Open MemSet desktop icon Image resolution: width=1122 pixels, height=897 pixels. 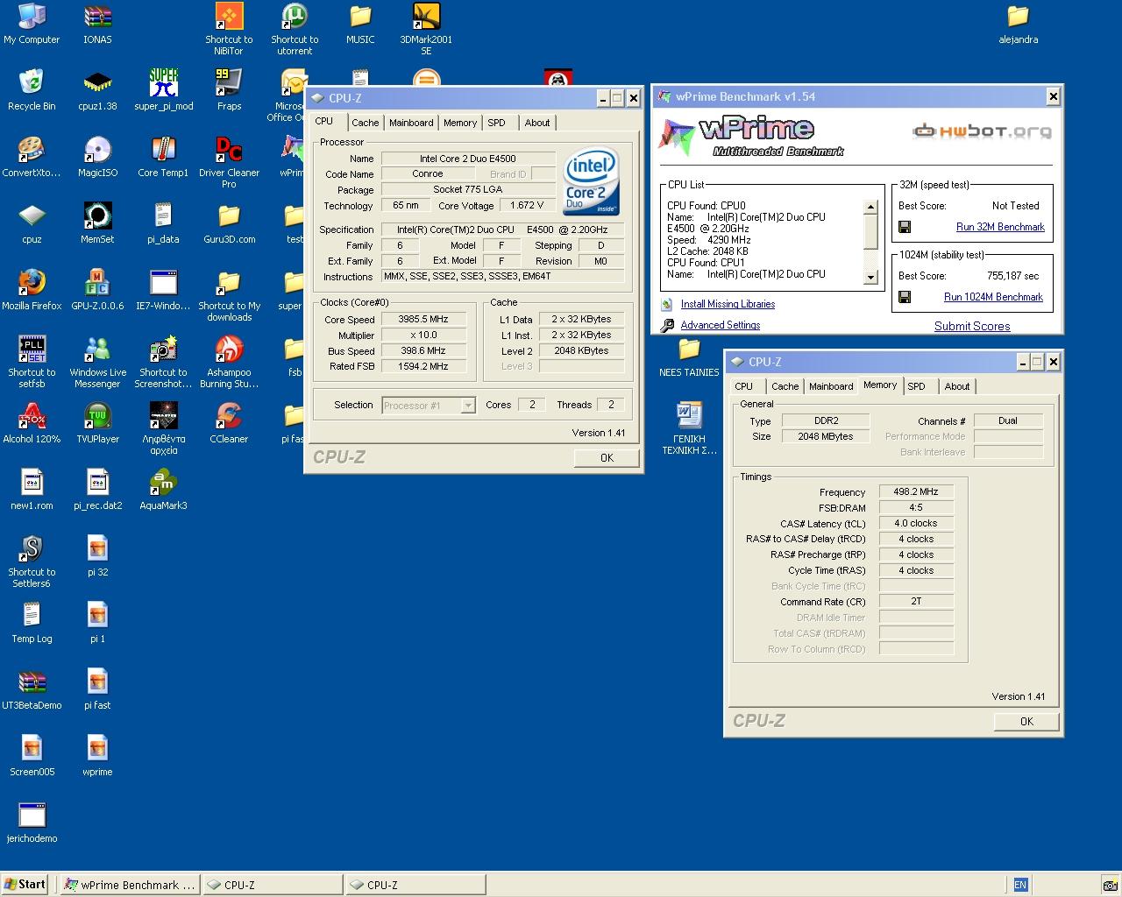point(97,223)
